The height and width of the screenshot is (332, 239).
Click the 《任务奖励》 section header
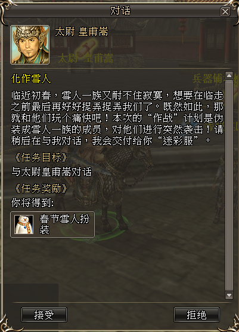click(x=41, y=188)
